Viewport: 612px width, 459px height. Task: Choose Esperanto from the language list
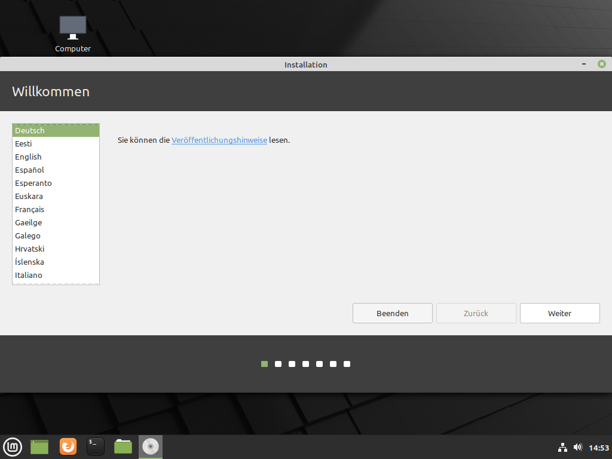click(x=33, y=183)
